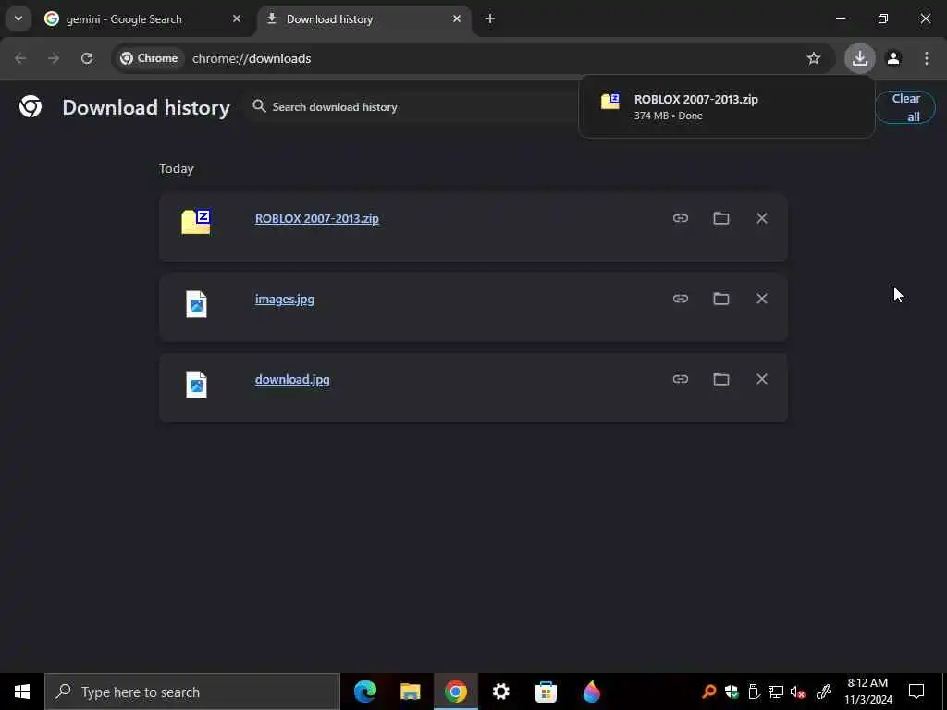Expand the tab search dropdown

pyautogui.click(x=18, y=18)
